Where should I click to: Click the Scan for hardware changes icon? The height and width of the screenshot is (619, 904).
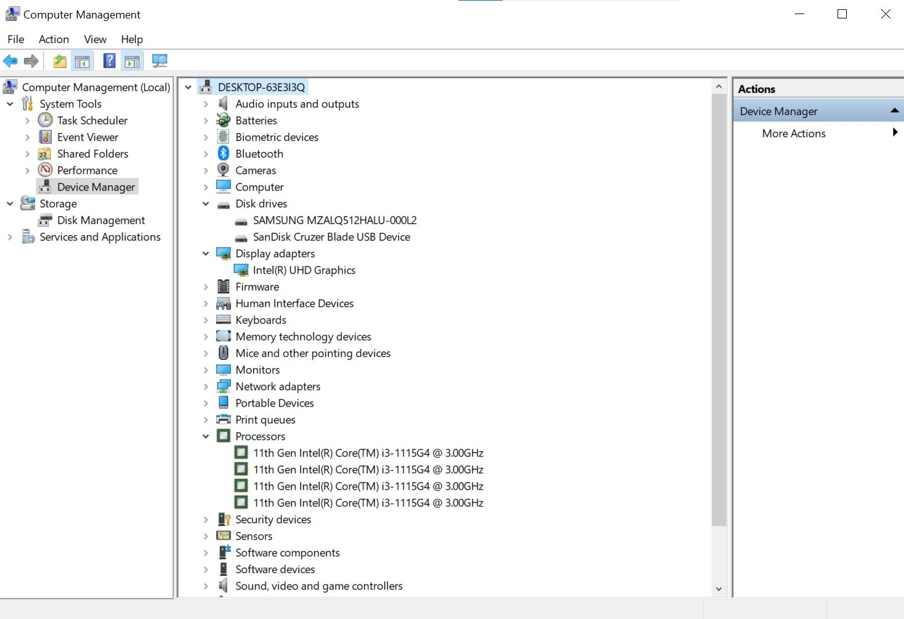pos(159,61)
